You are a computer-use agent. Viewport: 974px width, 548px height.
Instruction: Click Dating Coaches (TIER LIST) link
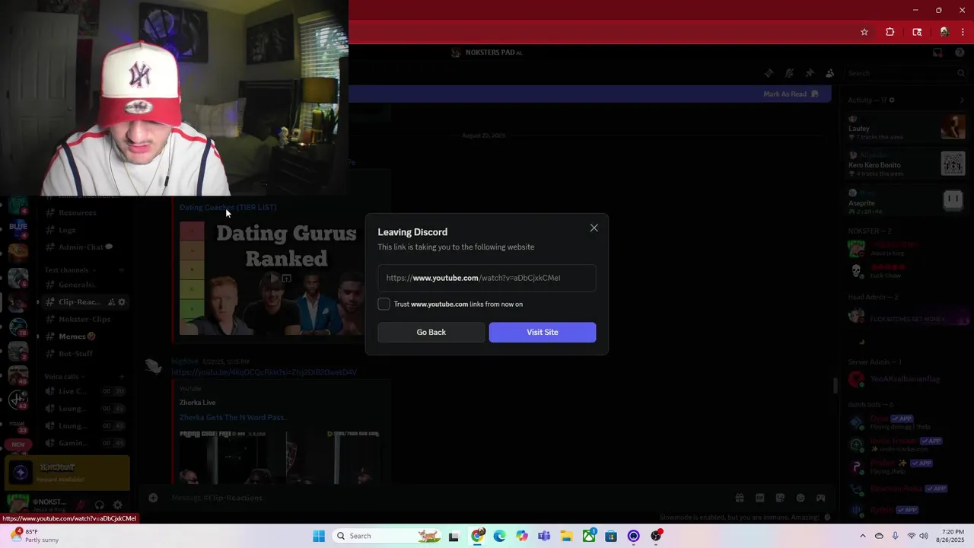coord(228,207)
